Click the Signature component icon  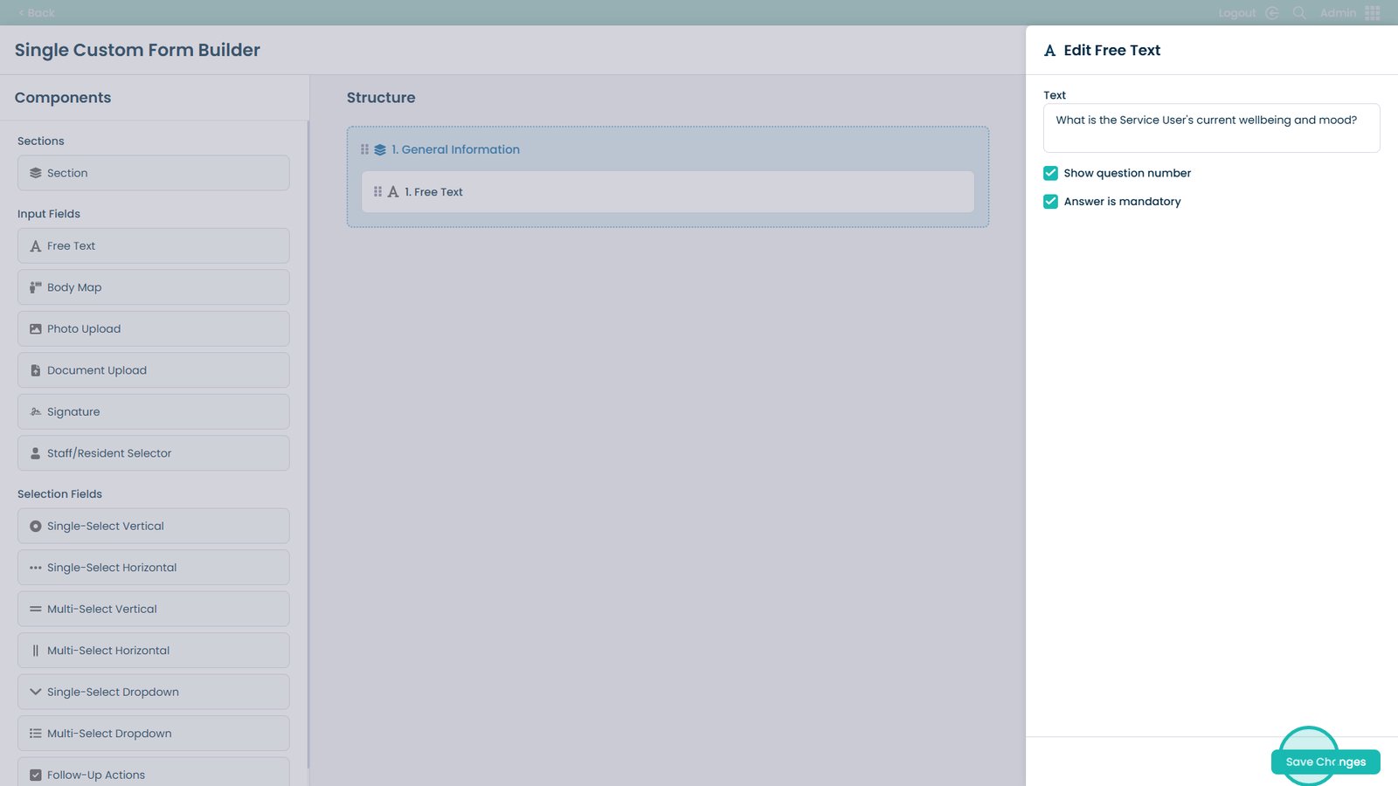(36, 412)
